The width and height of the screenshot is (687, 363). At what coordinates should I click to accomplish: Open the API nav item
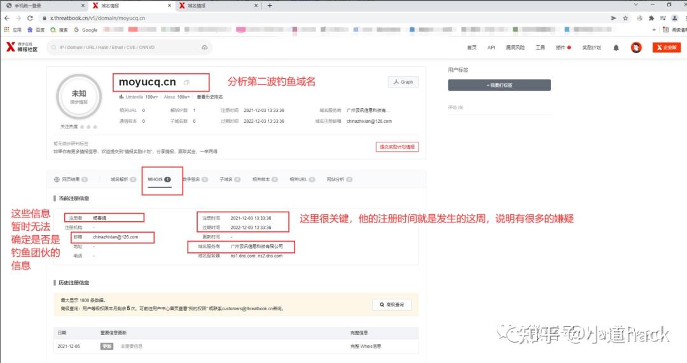(491, 47)
